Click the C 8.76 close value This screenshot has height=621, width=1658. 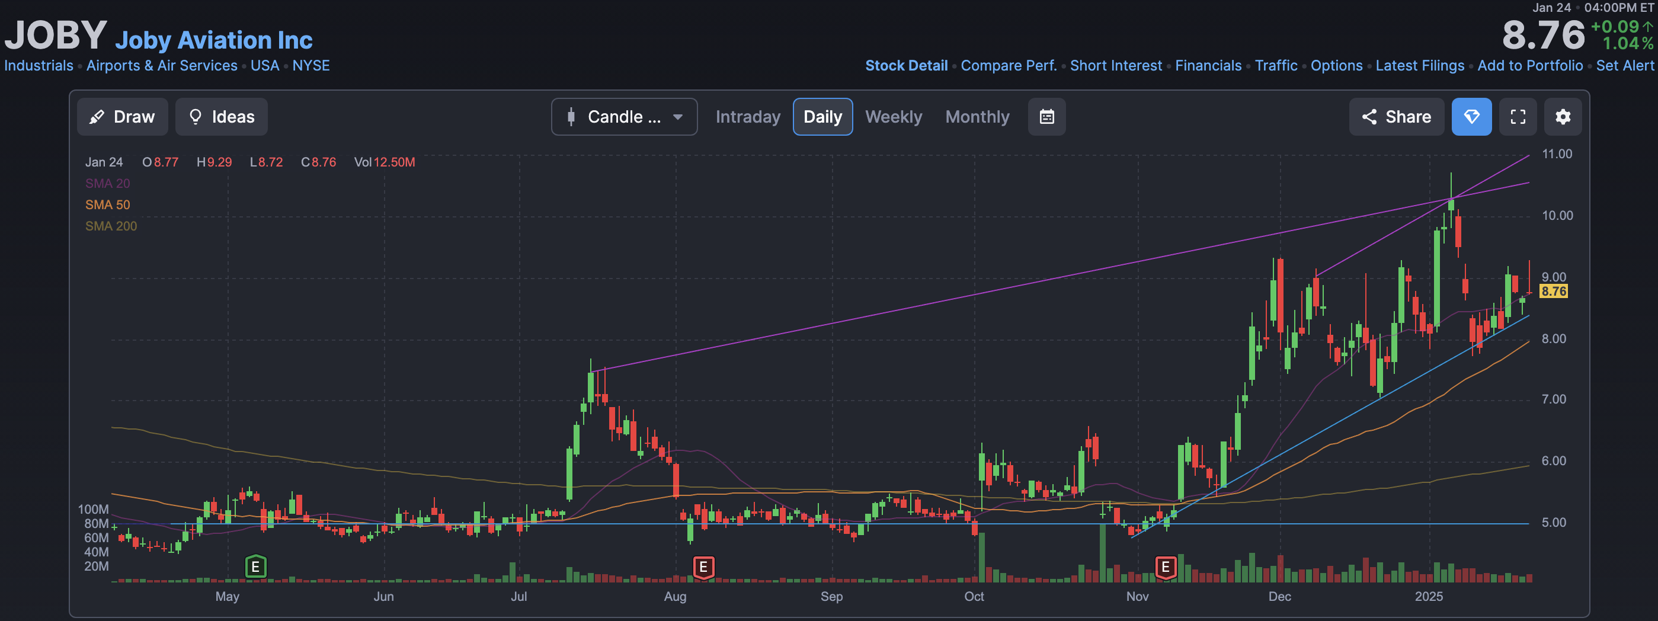point(319,162)
